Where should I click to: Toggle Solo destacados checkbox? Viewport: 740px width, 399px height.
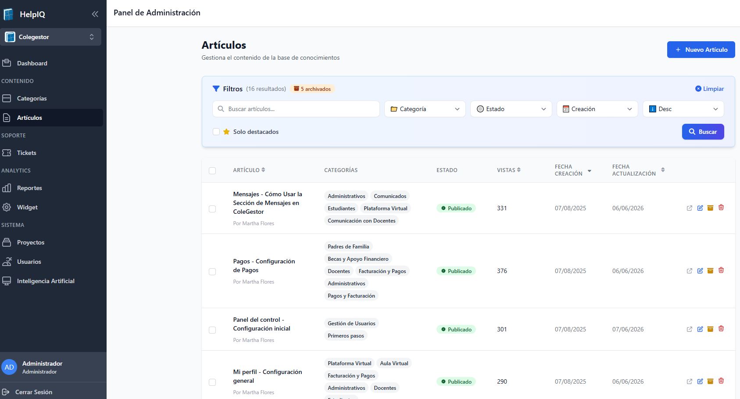(x=216, y=132)
